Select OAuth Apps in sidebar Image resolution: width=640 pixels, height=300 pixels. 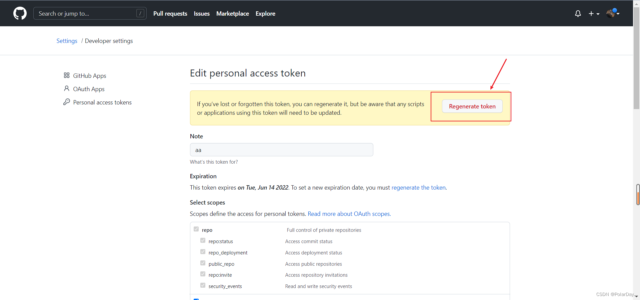pos(89,89)
